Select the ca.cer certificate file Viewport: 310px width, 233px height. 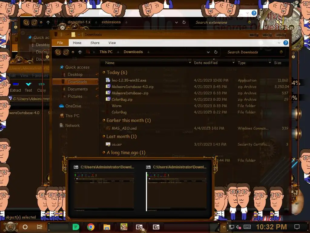click(117, 144)
